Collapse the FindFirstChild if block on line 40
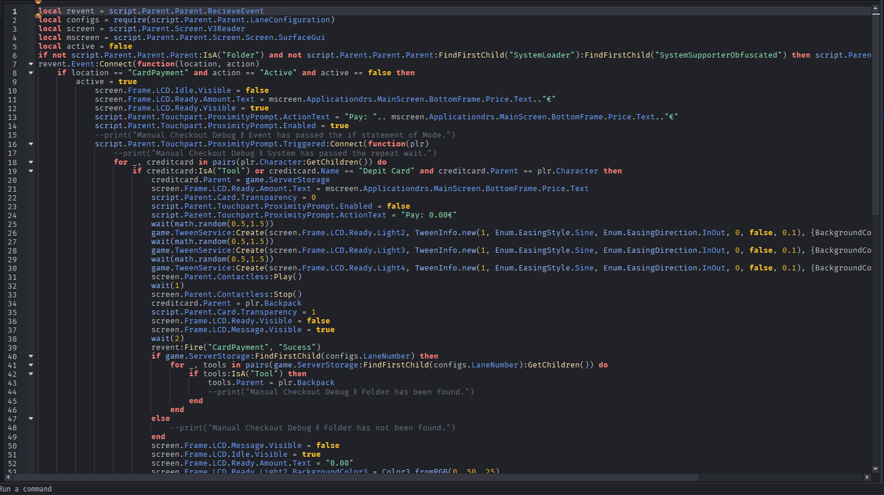This screenshot has height=495, width=884. [31, 356]
